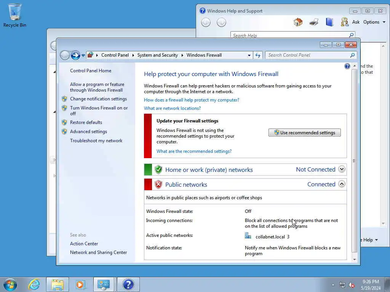
Task: Launch Internet Explorer from taskbar
Action: pyautogui.click(x=34, y=284)
